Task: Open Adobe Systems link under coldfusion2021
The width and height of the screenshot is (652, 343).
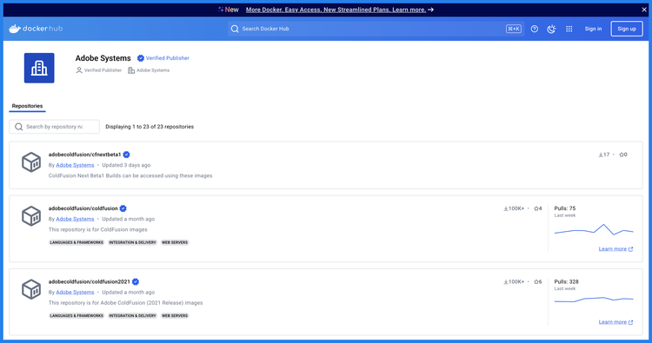Action: click(75, 292)
